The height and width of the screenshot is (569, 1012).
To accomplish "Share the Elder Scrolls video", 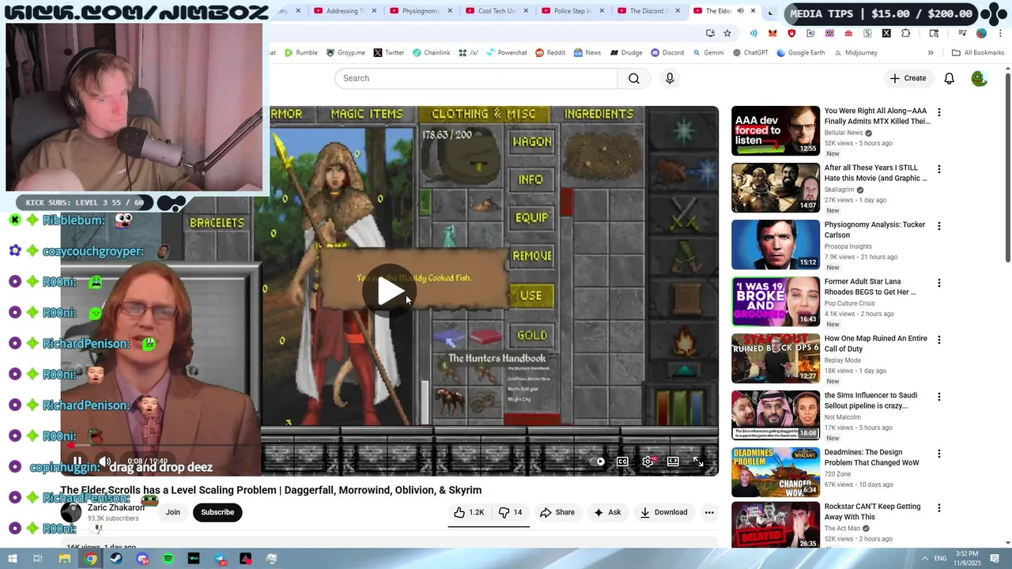I will (x=557, y=512).
